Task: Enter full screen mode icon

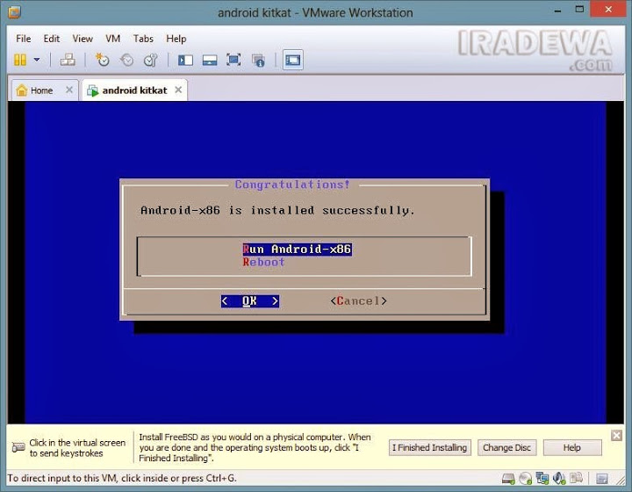Action: pos(233,60)
